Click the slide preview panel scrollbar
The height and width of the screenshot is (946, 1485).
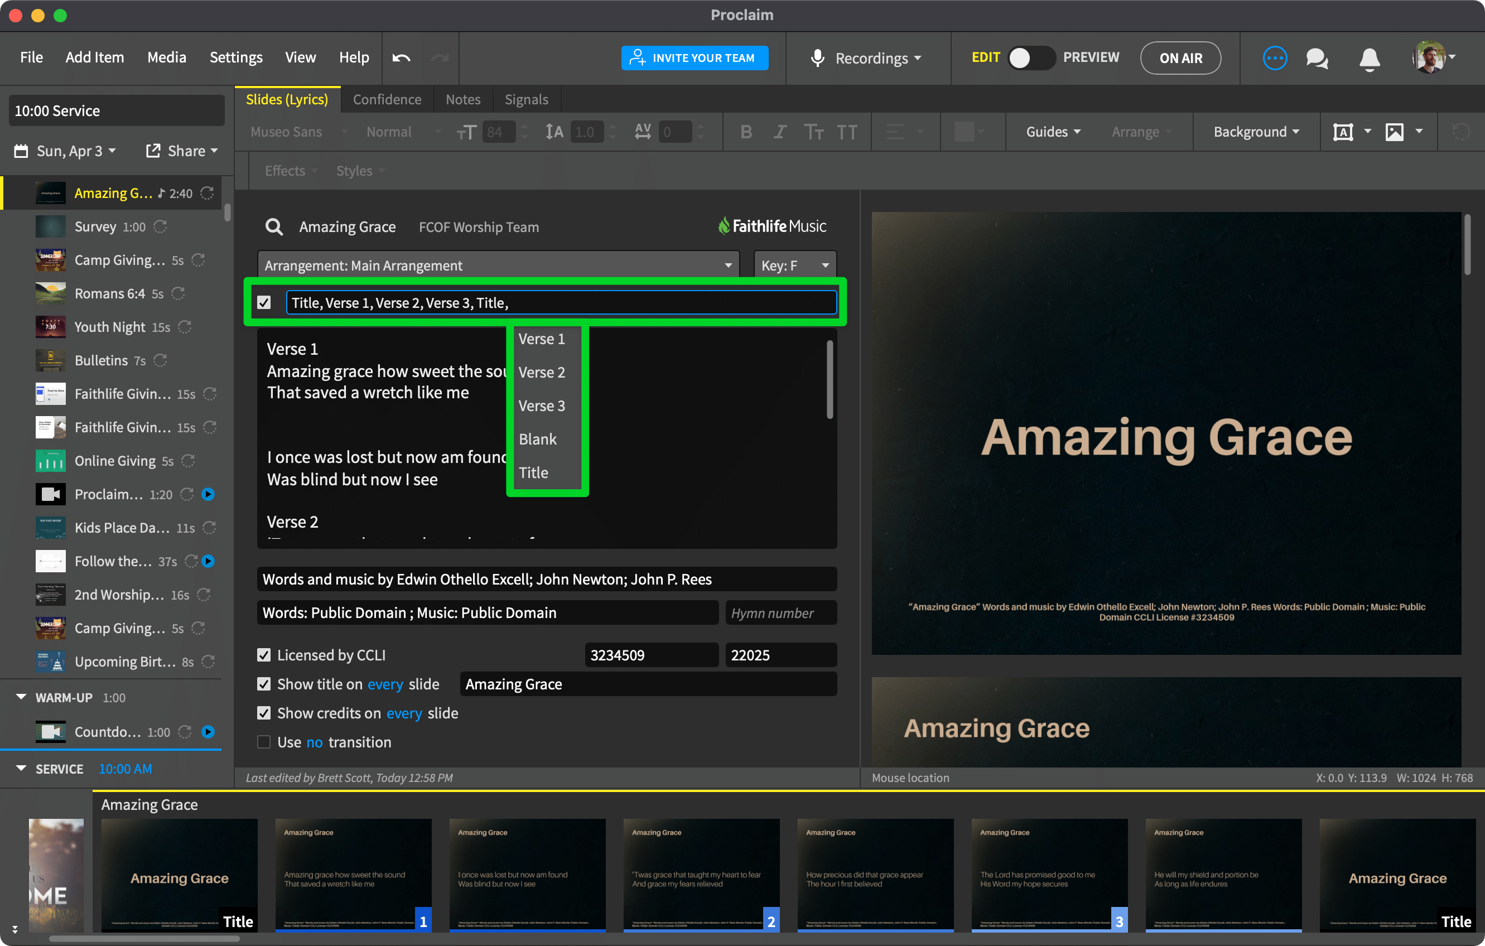pos(1467,244)
